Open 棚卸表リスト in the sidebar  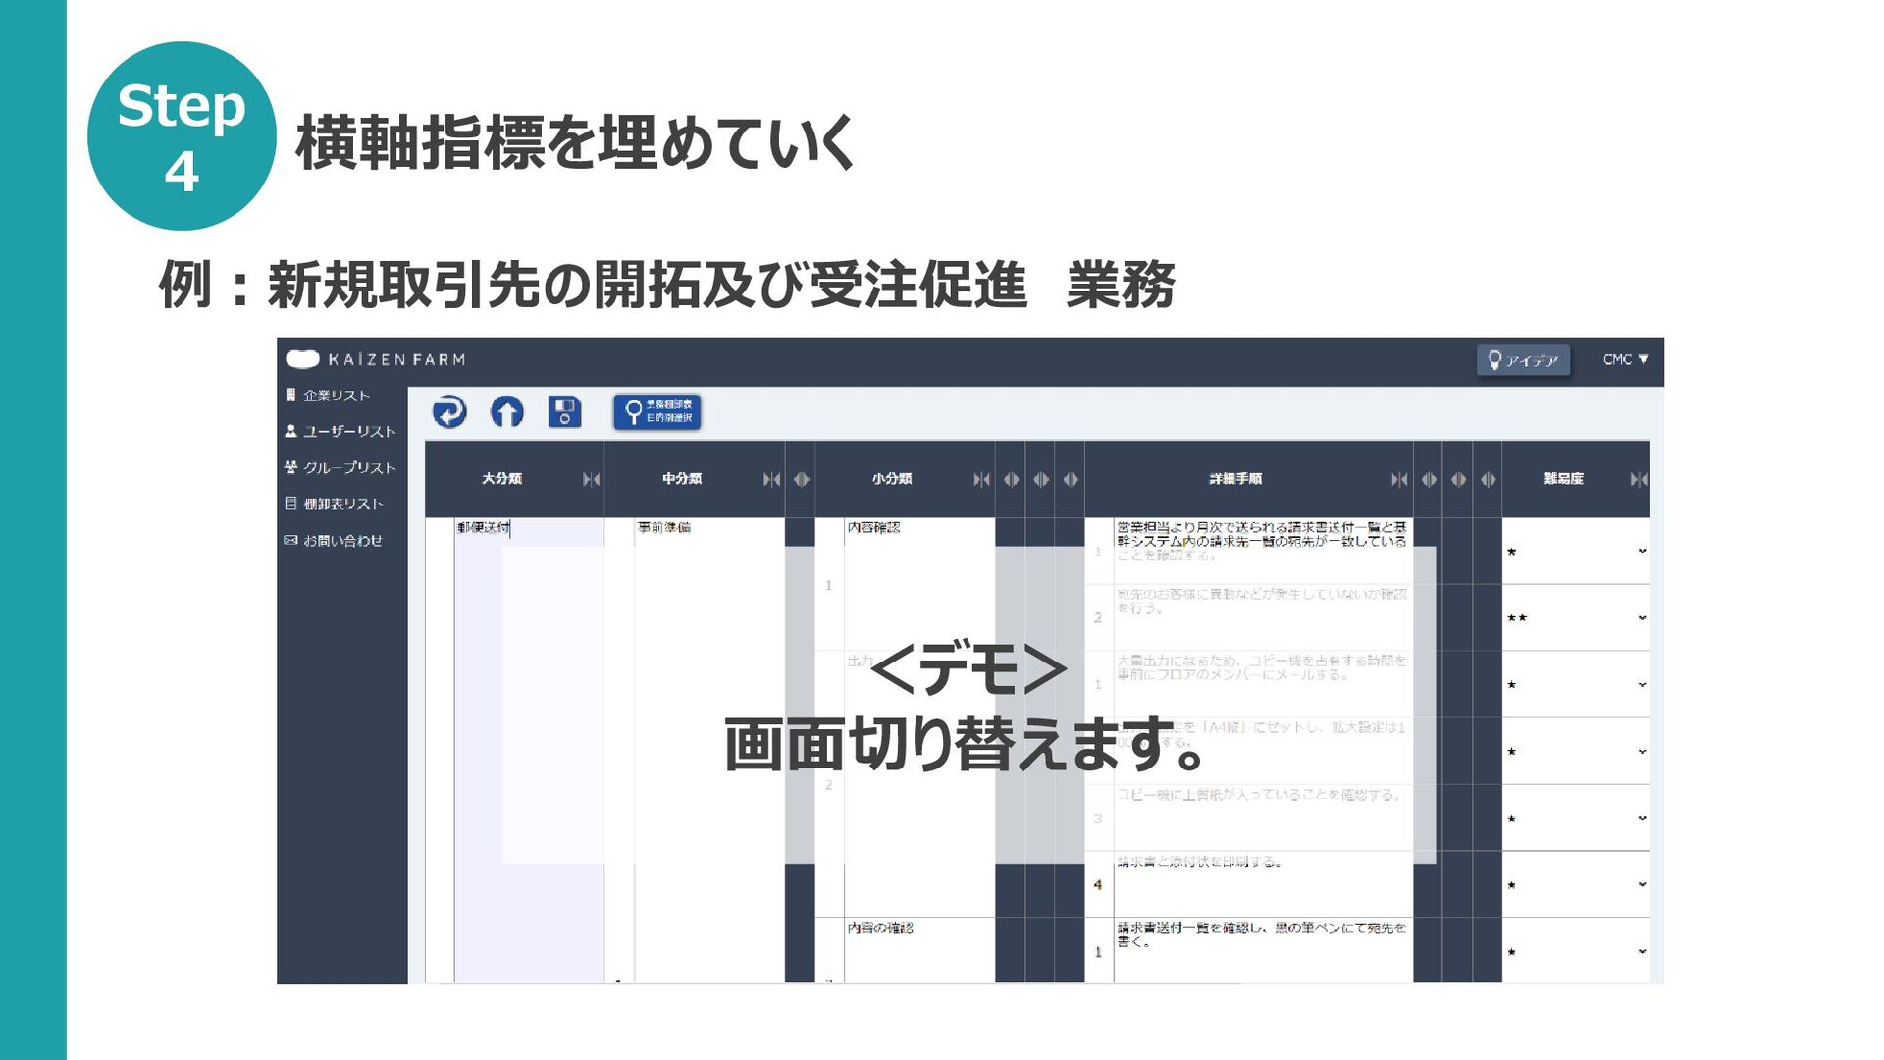pyautogui.click(x=342, y=503)
